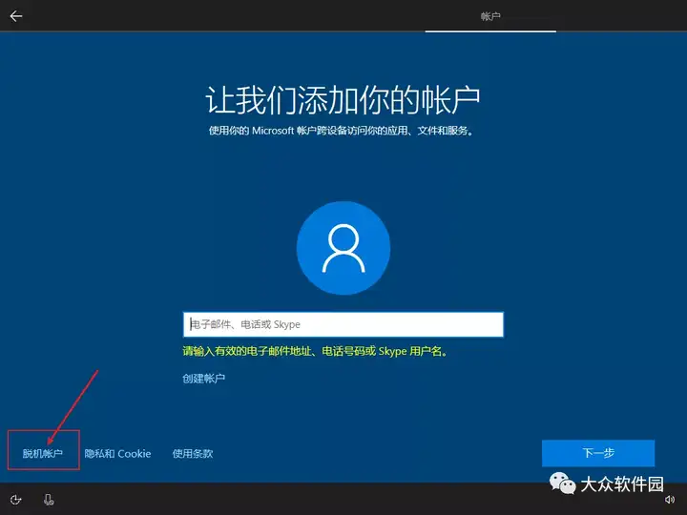This screenshot has width=687, height=515.
Task: Adjust volume with the speaker icon
Action: 670,500
